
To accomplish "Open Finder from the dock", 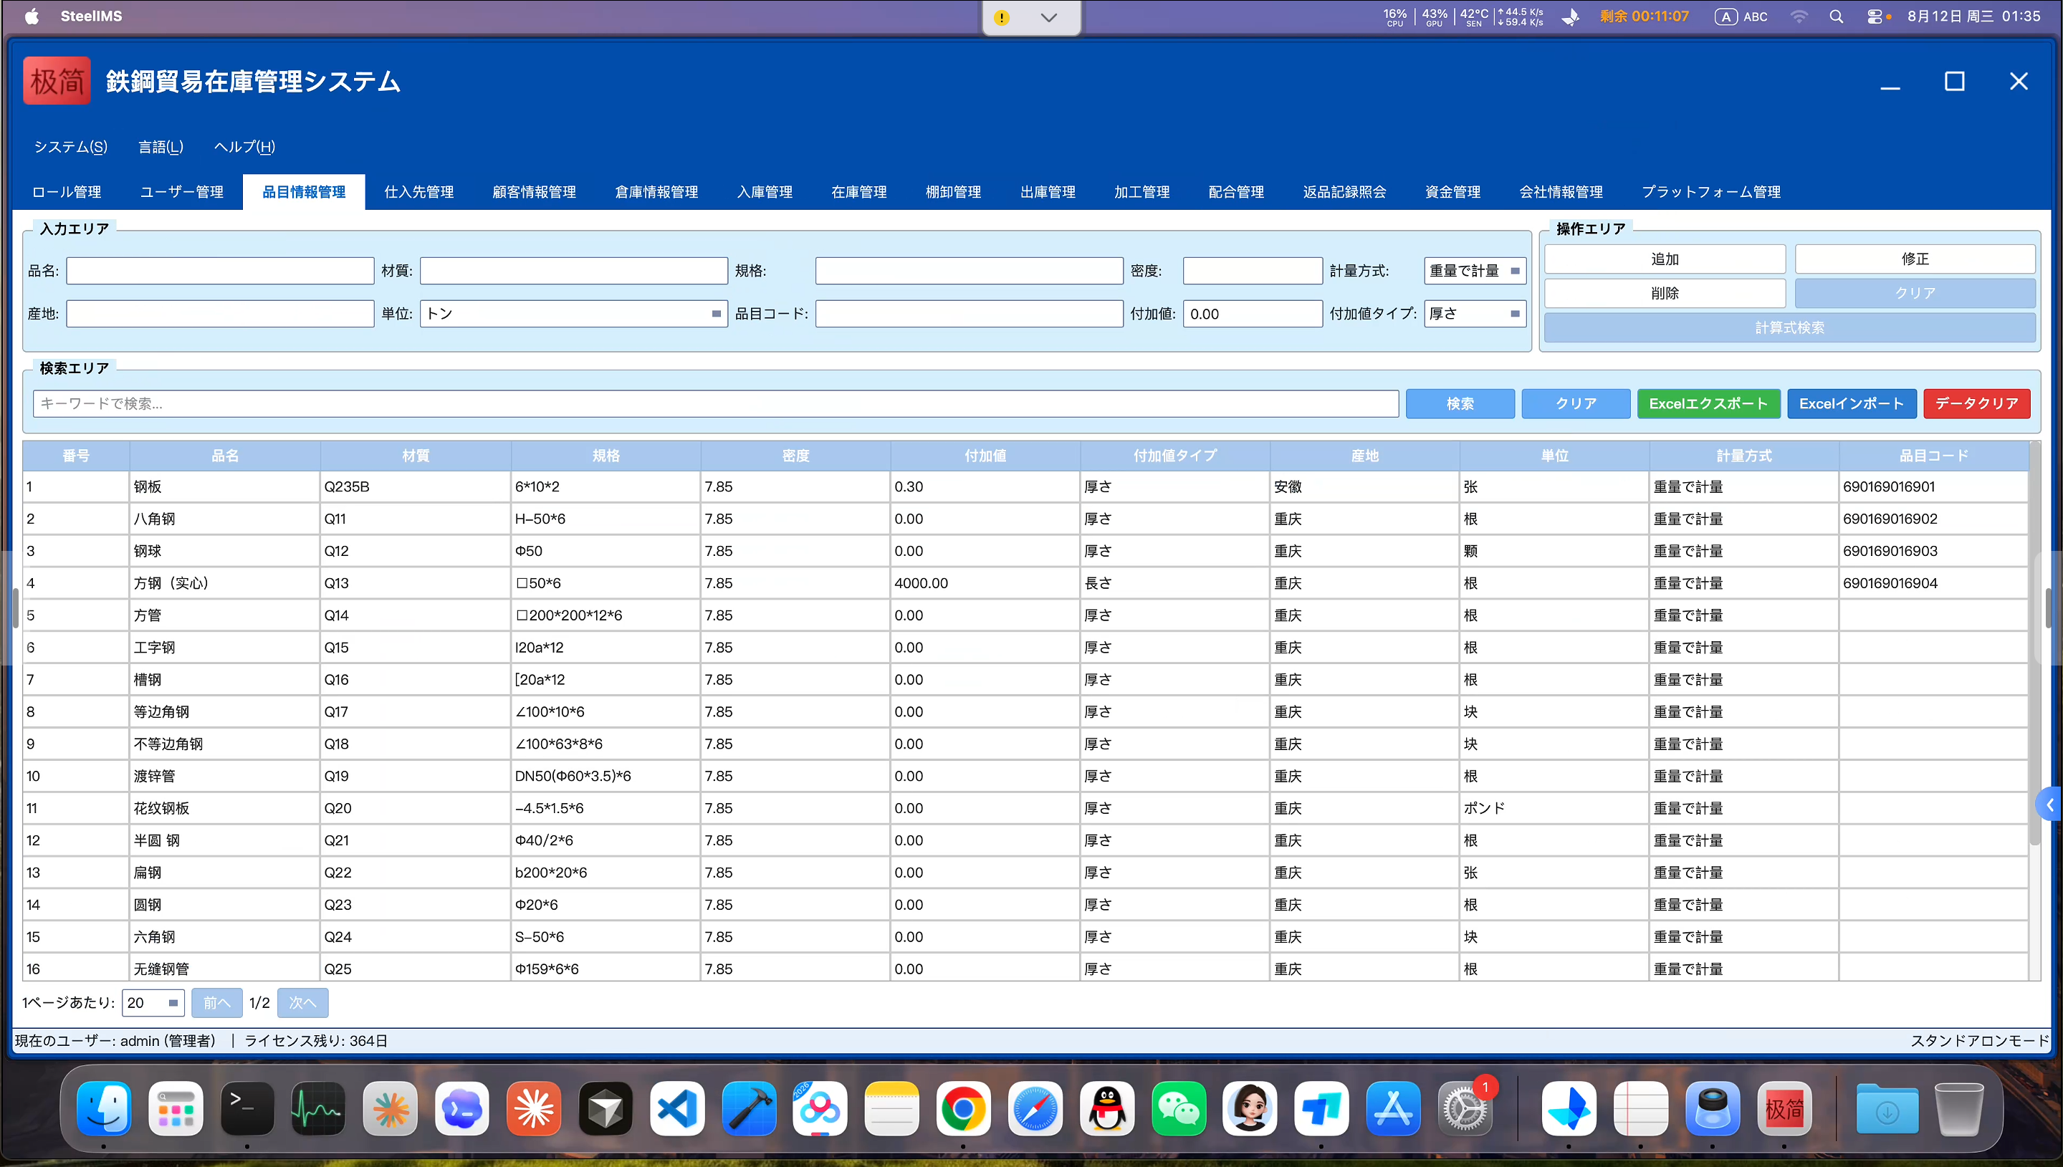I will pos(104,1109).
